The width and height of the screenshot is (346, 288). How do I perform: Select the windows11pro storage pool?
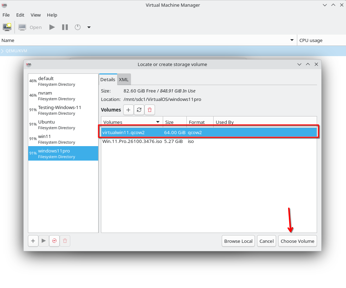click(x=63, y=154)
